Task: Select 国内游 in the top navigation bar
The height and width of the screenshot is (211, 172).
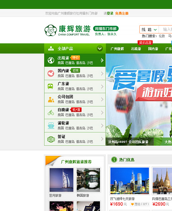Action: pos(153,49)
